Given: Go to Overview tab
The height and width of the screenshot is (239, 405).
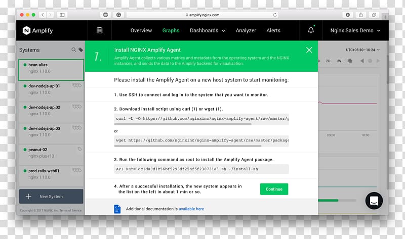Looking at the screenshot, I should click(x=141, y=30).
